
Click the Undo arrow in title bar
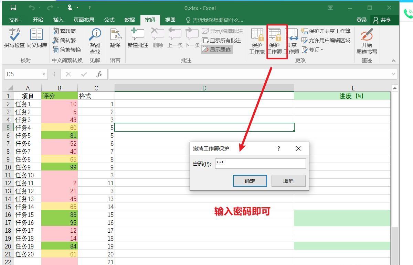point(32,8)
